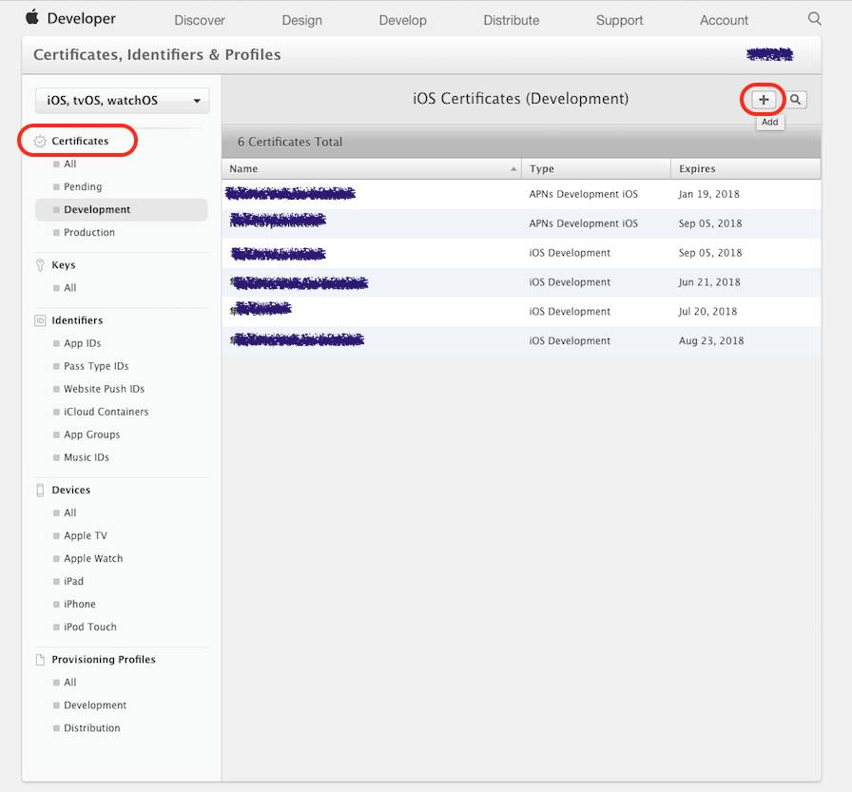Sort table by Name column header

click(x=371, y=169)
